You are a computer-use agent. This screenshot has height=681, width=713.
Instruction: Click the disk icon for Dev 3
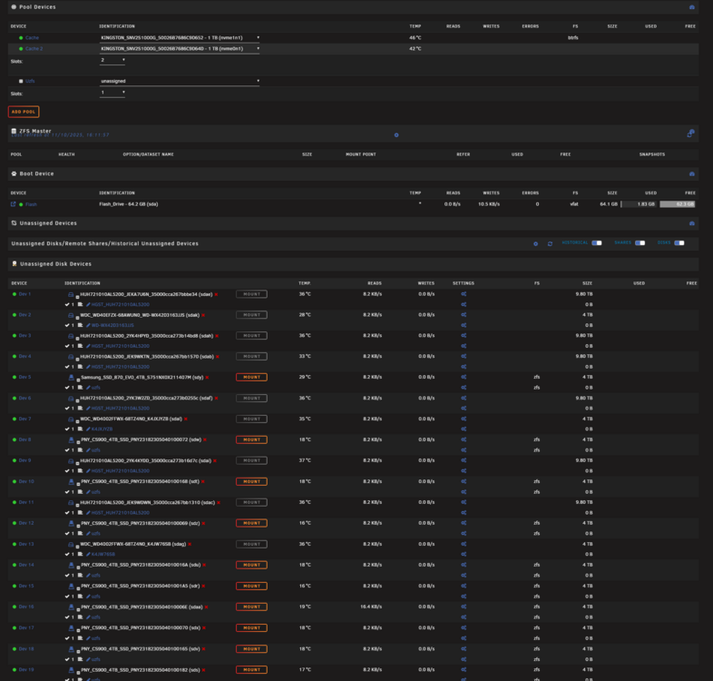pyautogui.click(x=71, y=336)
